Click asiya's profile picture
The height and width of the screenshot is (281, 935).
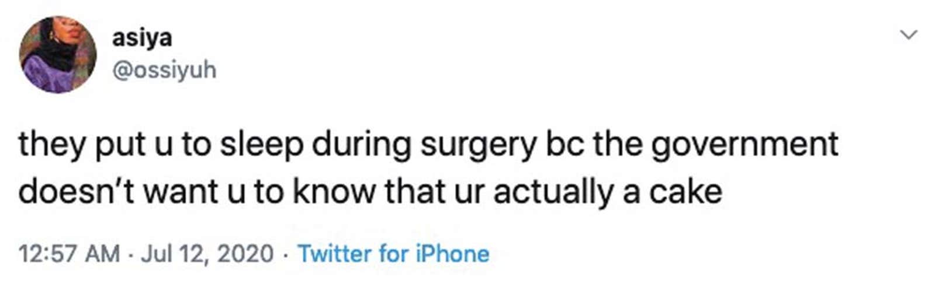(57, 54)
